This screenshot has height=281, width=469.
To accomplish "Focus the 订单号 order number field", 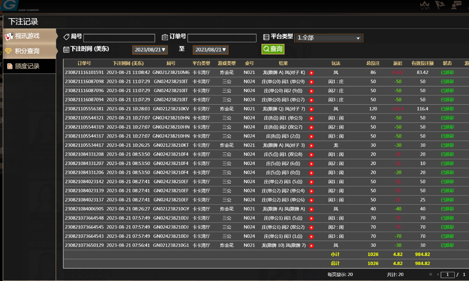I will pos(222,38).
